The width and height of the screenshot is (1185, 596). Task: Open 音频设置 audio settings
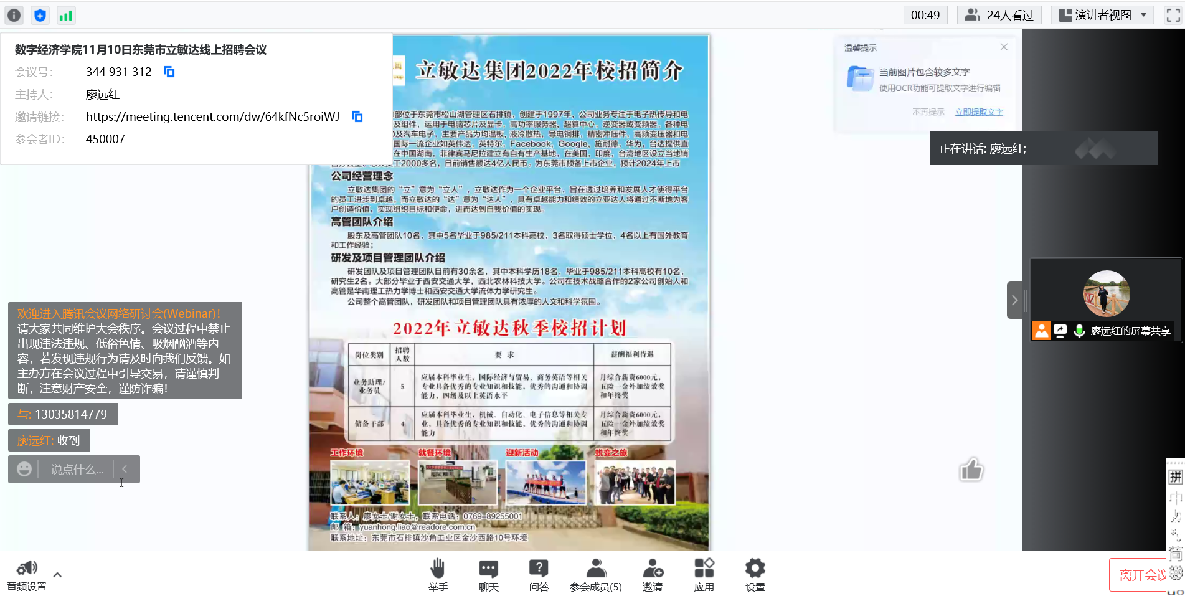(27, 575)
